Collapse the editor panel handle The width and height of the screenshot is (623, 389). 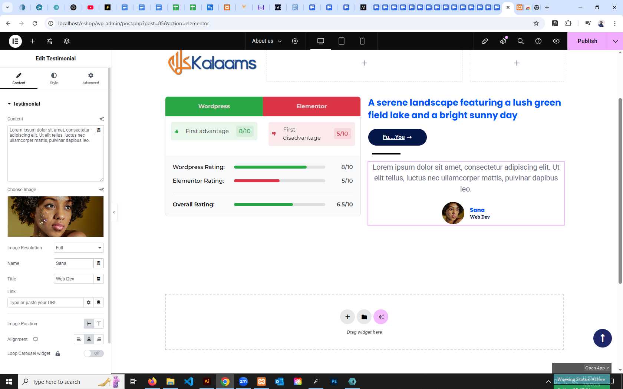tap(114, 212)
